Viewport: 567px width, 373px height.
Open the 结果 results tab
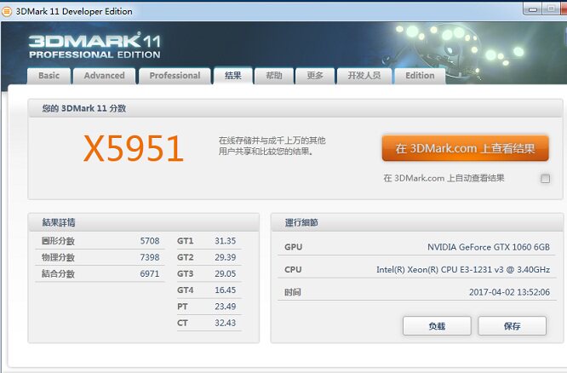click(233, 75)
